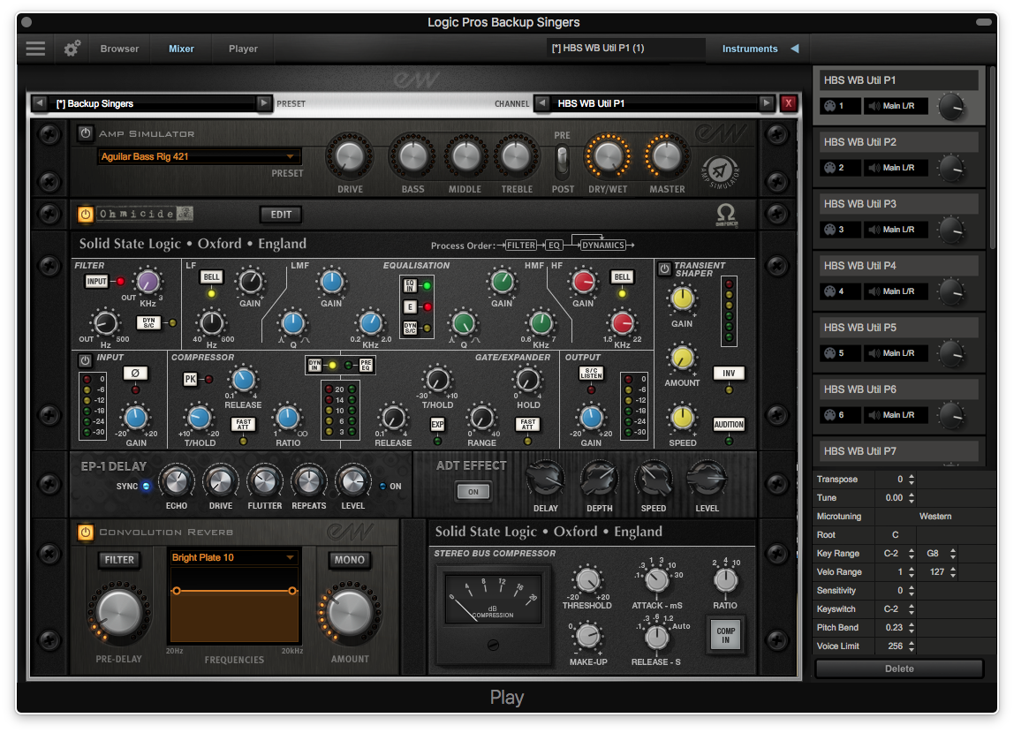This screenshot has width=1014, height=733.
Task: Click Ohmicide EDIT button
Action: [x=281, y=214]
